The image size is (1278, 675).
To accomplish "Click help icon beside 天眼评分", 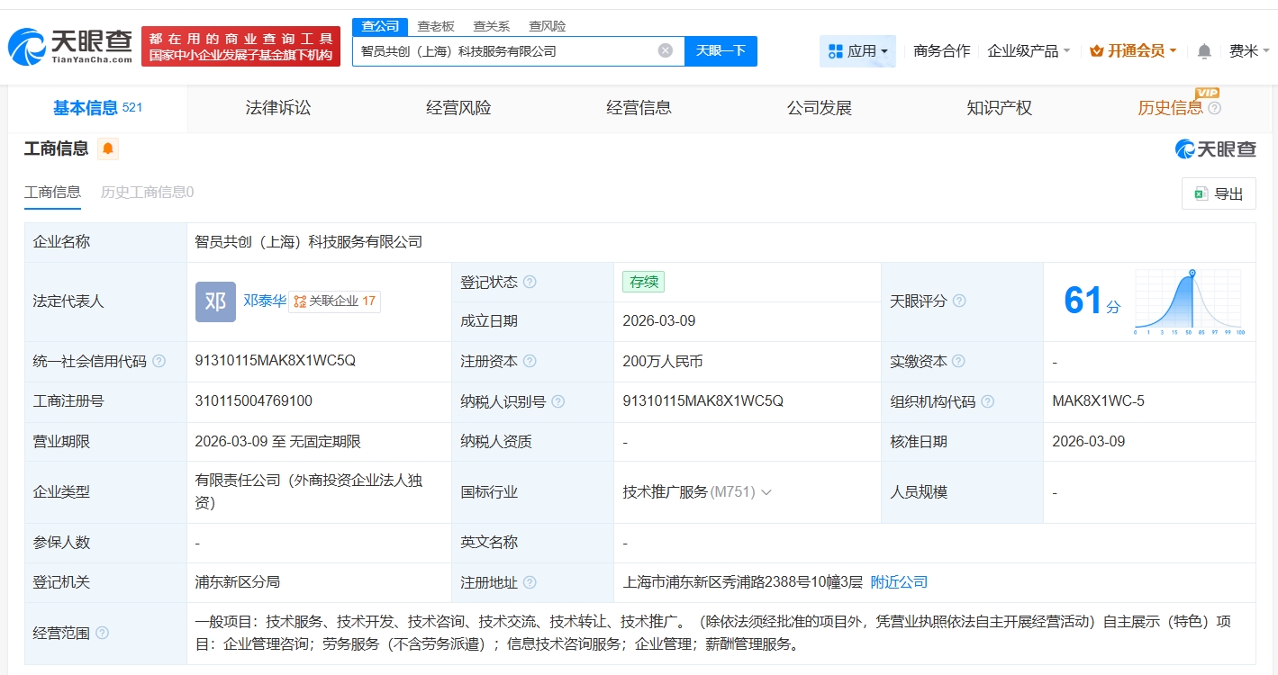I will coord(959,301).
